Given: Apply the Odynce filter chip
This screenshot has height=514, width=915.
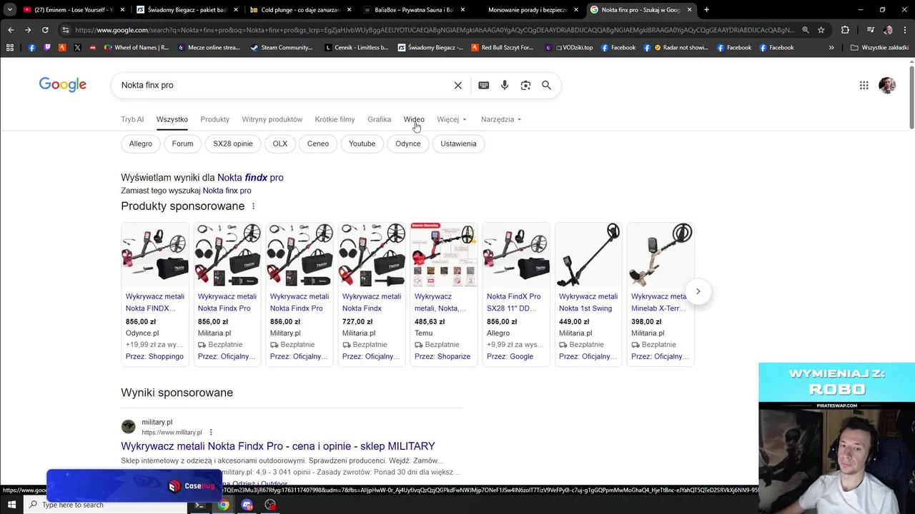Looking at the screenshot, I should click(x=408, y=143).
